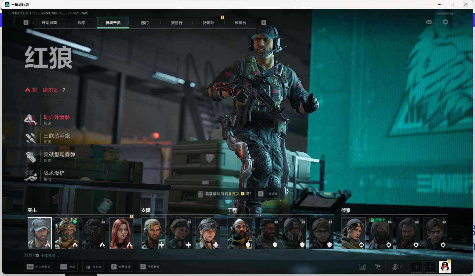This screenshot has height=276, width=475.
Task: Open the [世界] world chat message line
Action: click(x=42, y=255)
